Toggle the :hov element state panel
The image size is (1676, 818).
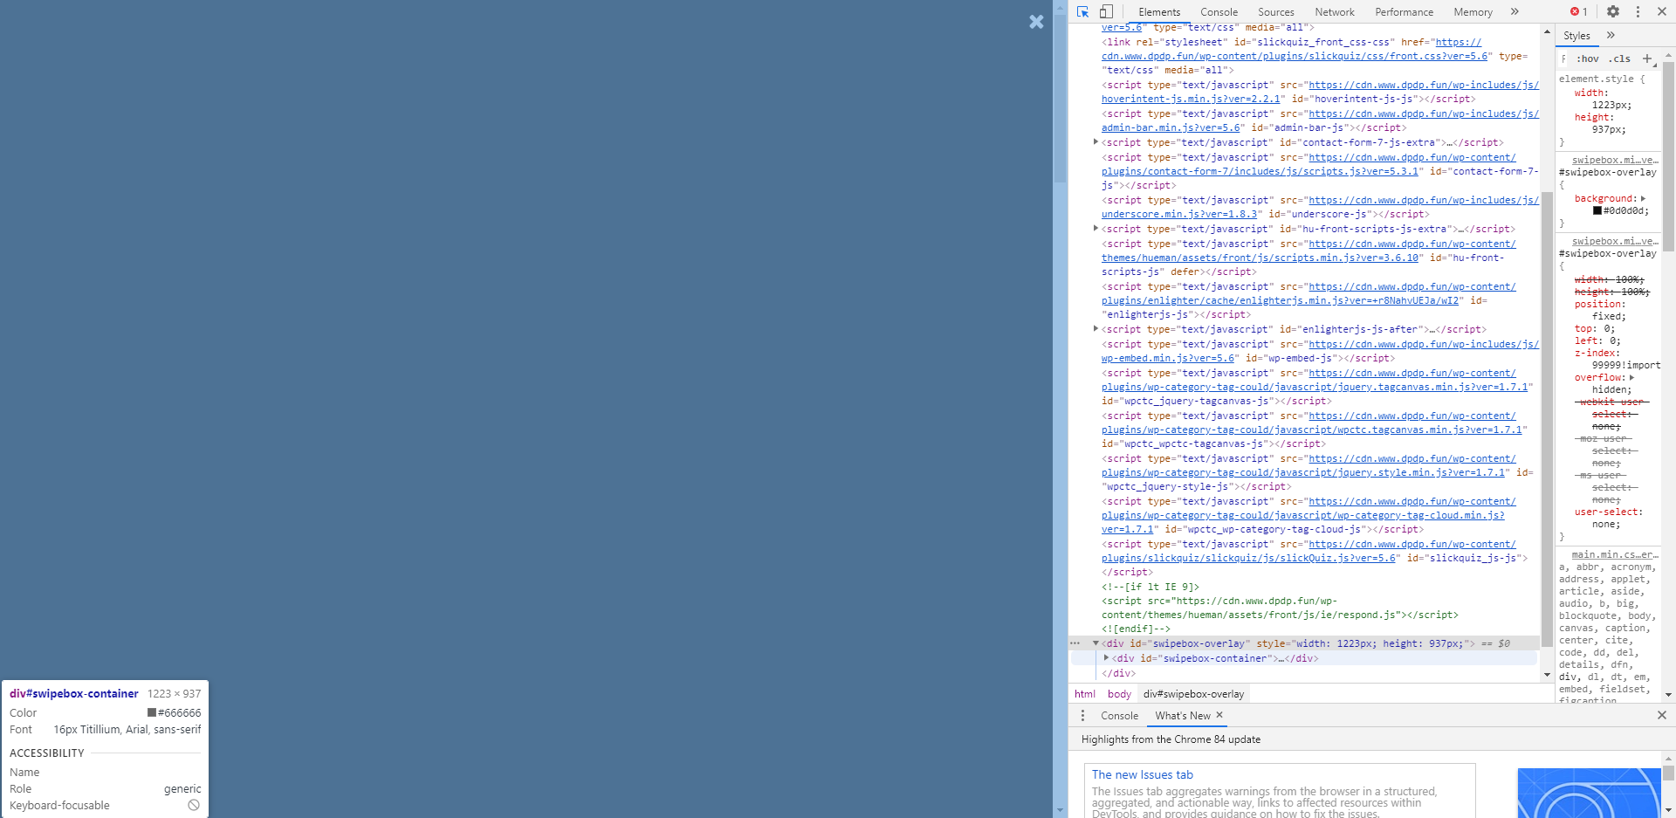(x=1588, y=58)
